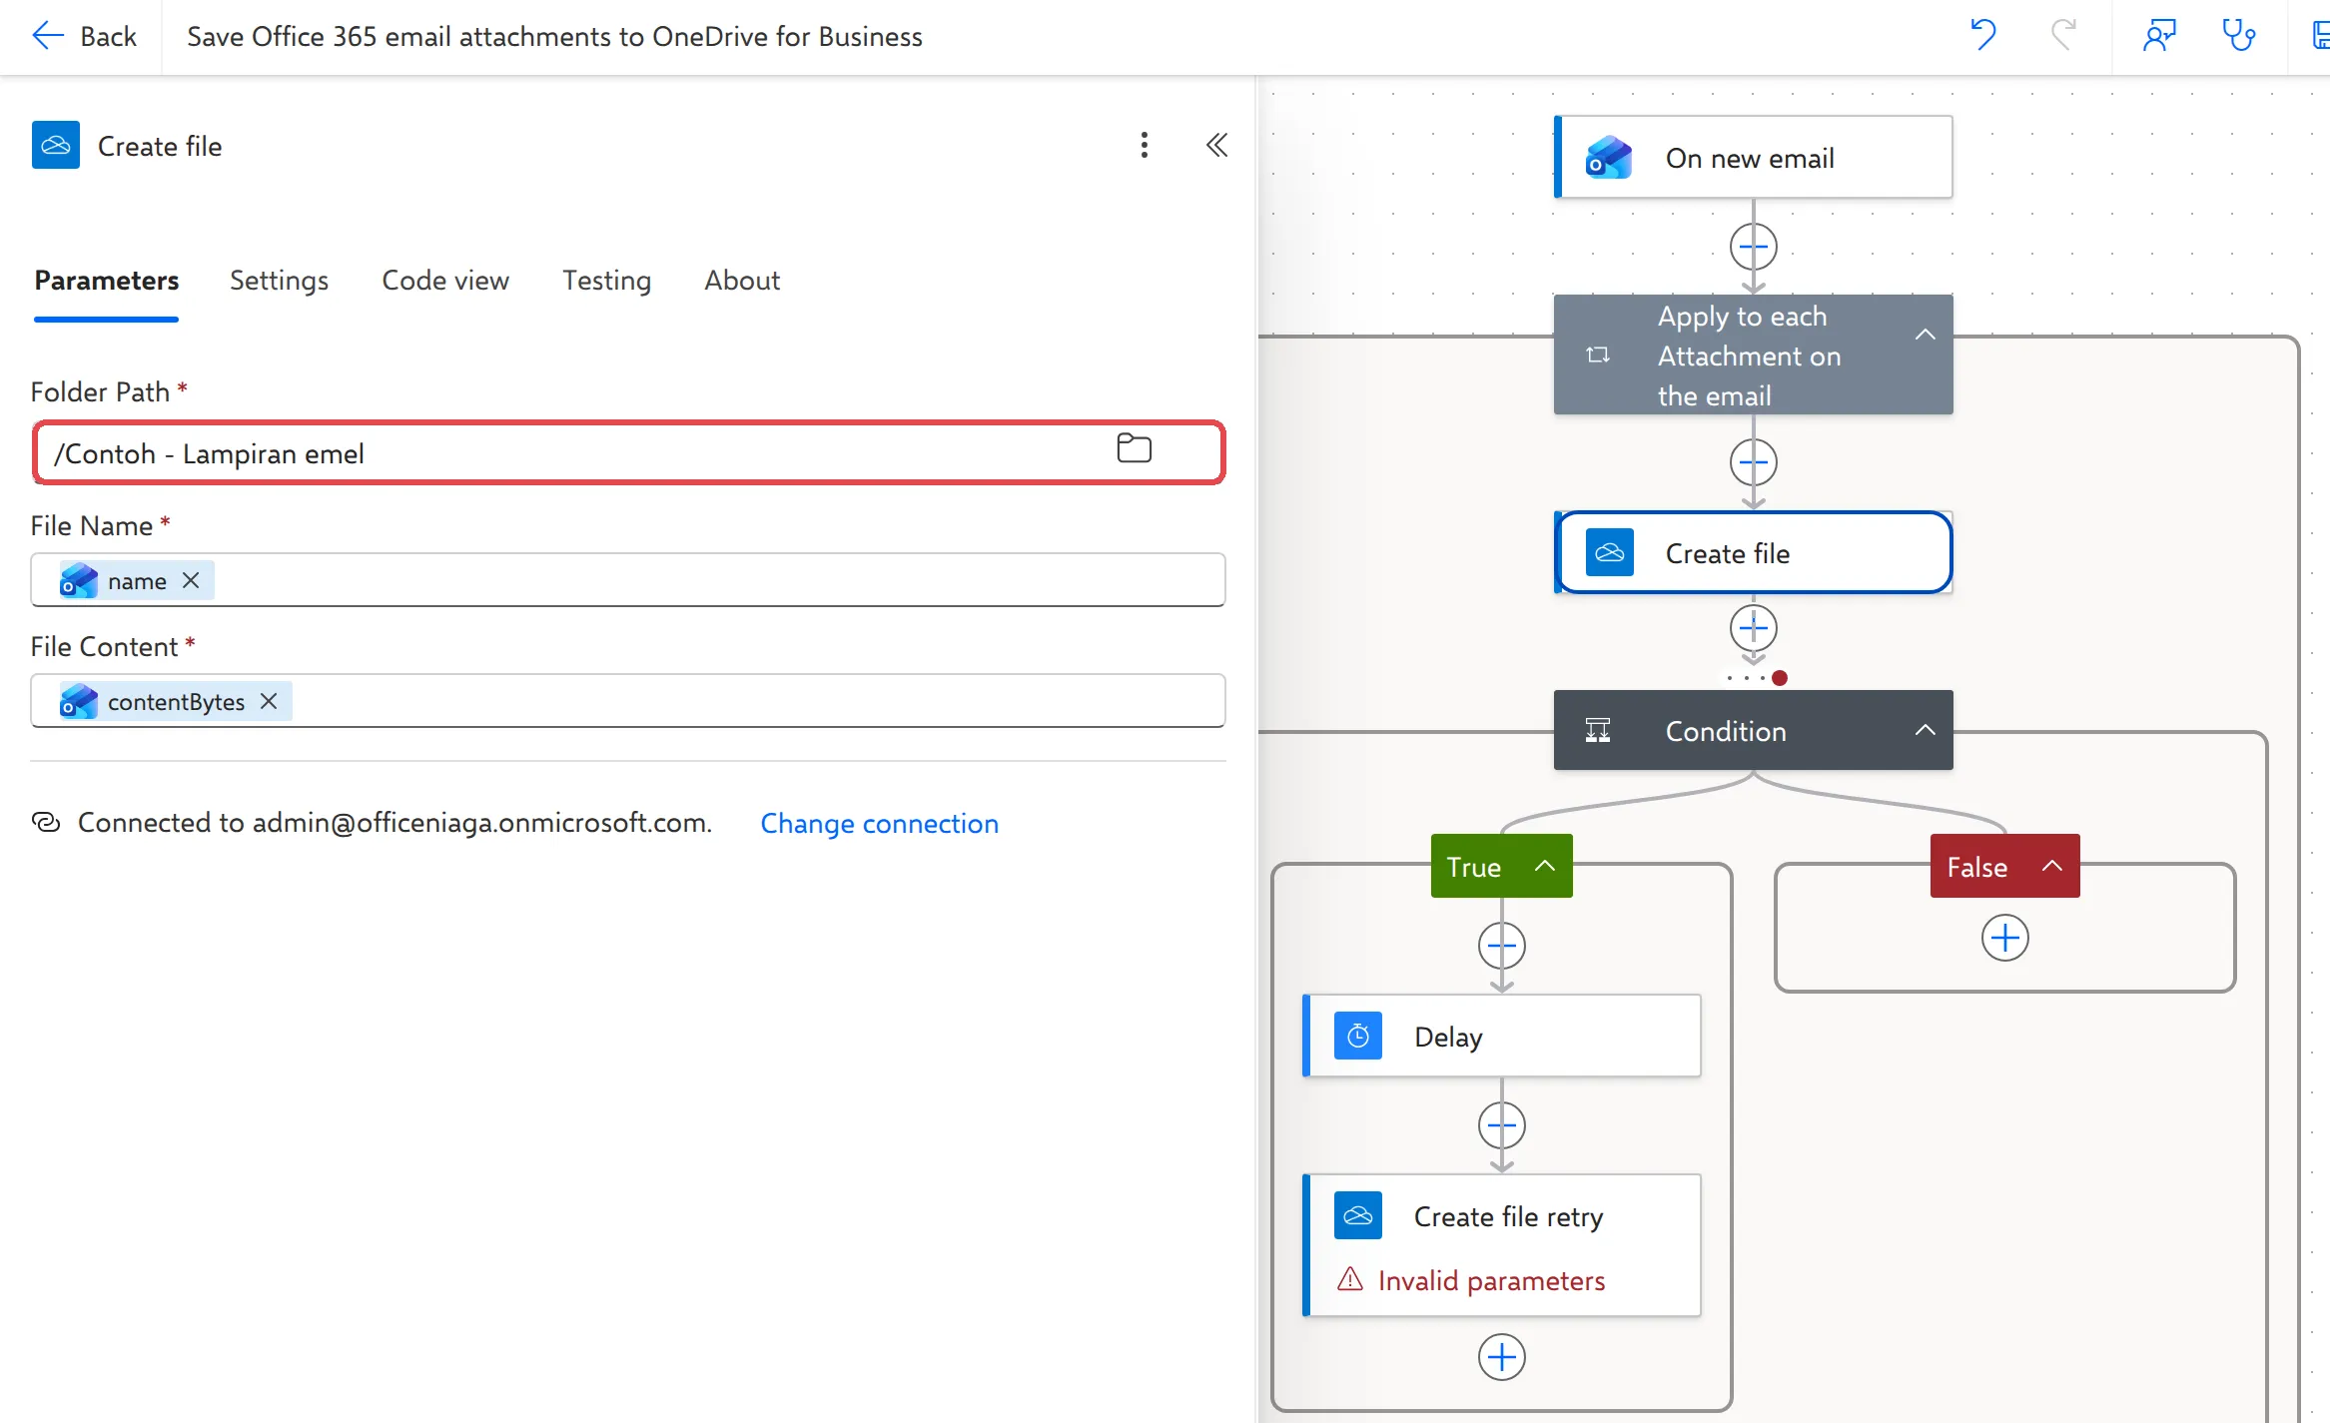Screen dimensions: 2330x1423
Task: Click the OneDrive icon on Create file card
Action: click(1609, 552)
